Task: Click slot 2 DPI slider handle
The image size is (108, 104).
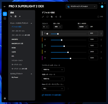Action: [x=62, y=40]
